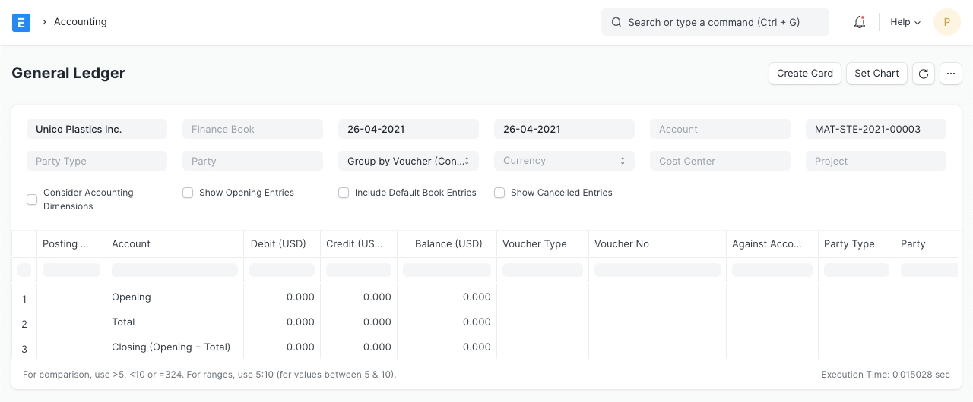The height and width of the screenshot is (402, 973).
Task: Open the three-dot more options menu
Action: [951, 74]
